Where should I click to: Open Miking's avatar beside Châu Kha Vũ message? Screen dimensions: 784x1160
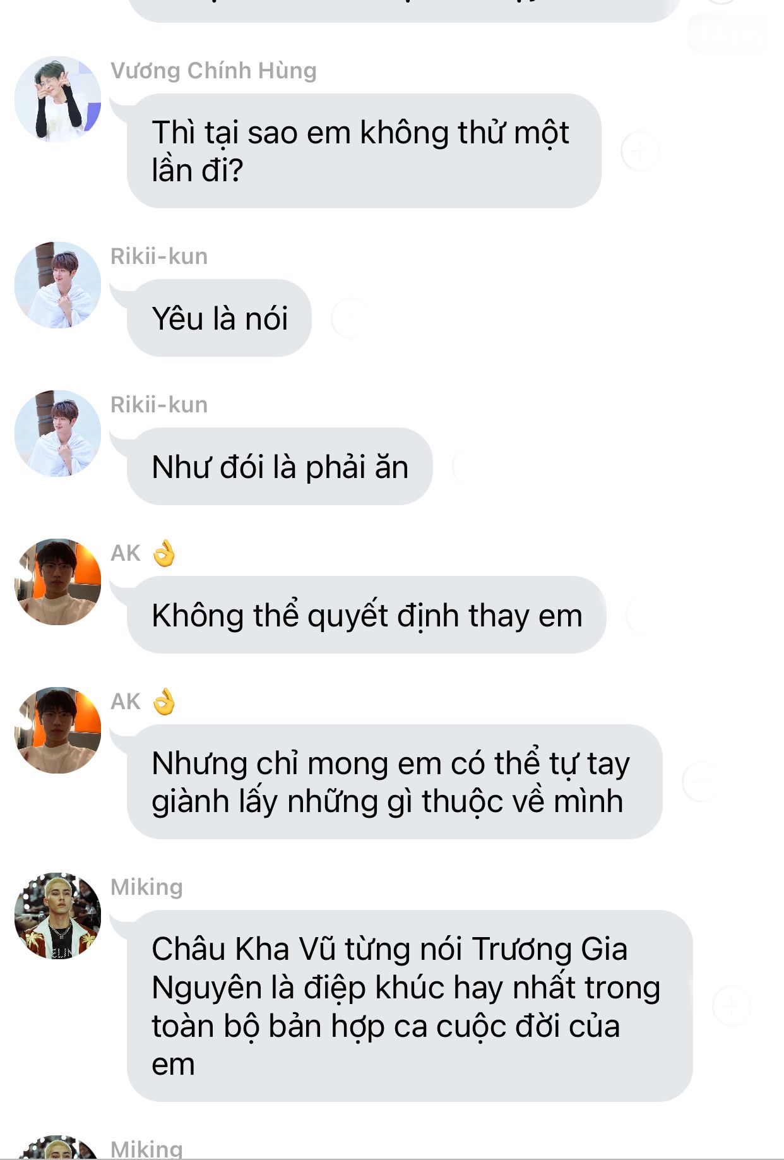pos(58,916)
